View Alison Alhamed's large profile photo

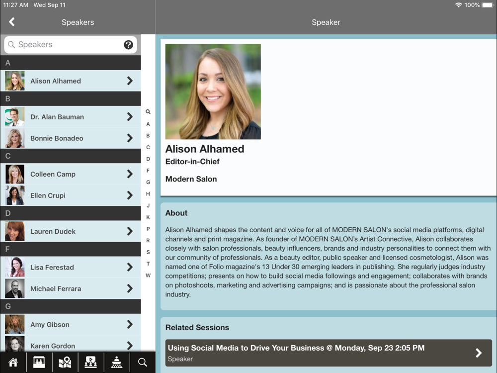point(213,92)
